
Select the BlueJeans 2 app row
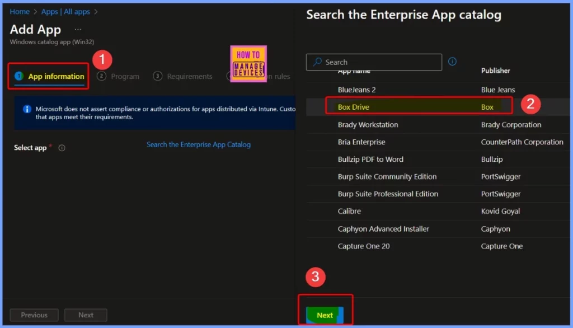click(438, 90)
